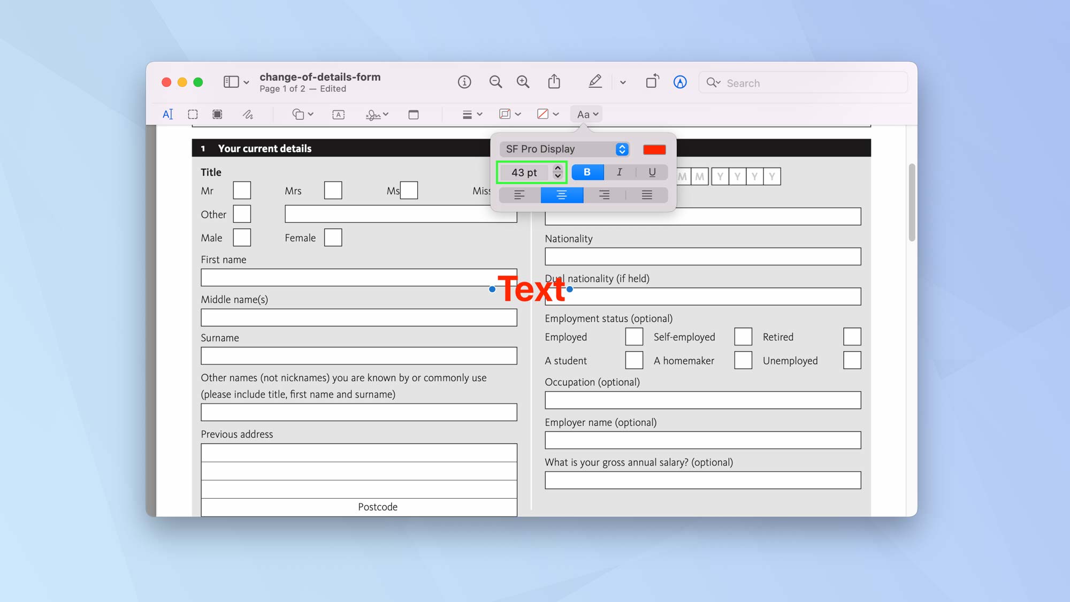
Task: Change the red text color swatch
Action: pos(654,149)
